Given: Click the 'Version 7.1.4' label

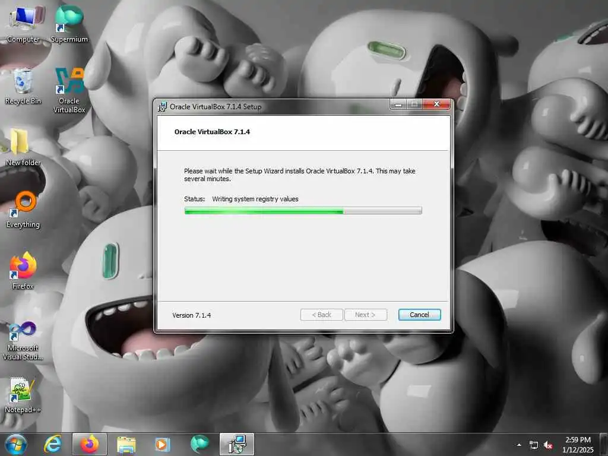Looking at the screenshot, I should tap(192, 315).
